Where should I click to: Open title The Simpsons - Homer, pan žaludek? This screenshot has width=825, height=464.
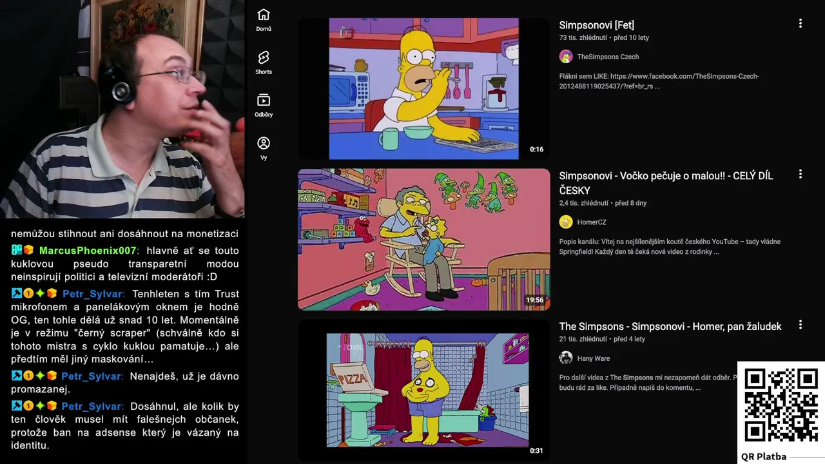coord(670,327)
